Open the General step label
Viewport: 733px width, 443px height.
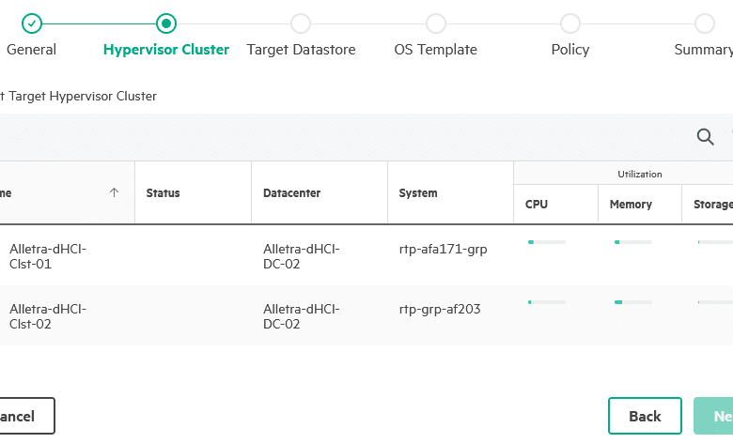pos(31,50)
